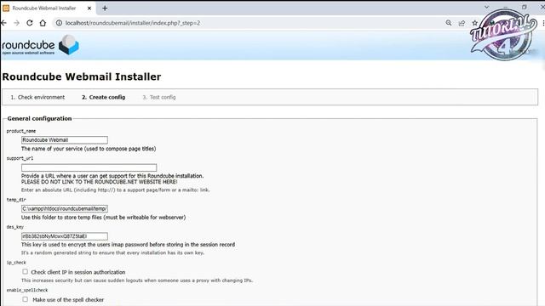
Task: Click the 'product_name' label
Action: click(x=21, y=131)
